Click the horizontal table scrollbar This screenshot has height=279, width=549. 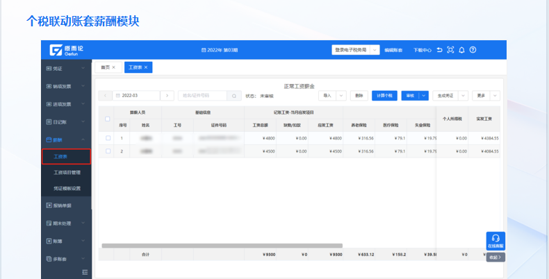click(222, 246)
